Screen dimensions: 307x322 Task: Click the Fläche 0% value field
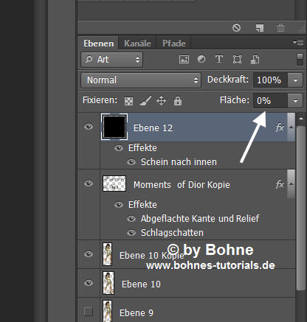point(270,100)
